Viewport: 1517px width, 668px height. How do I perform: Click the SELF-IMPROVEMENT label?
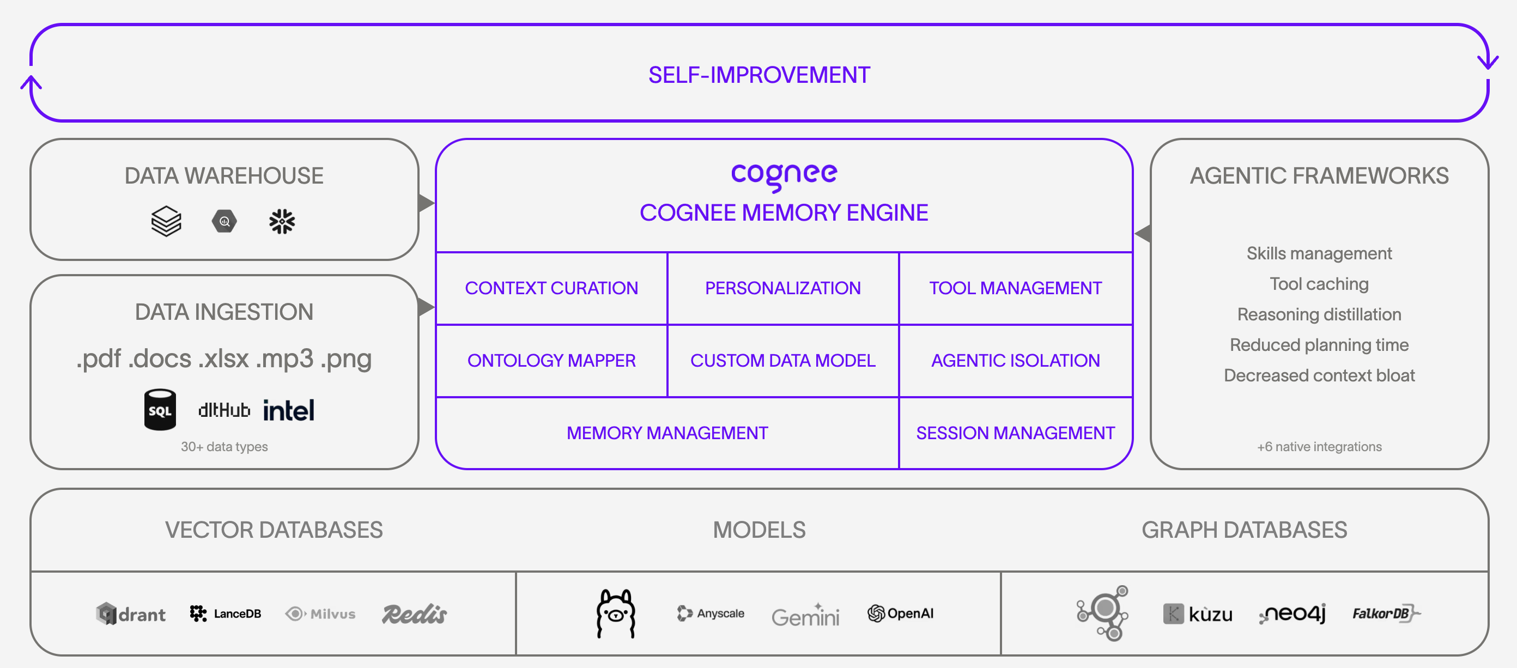click(758, 75)
